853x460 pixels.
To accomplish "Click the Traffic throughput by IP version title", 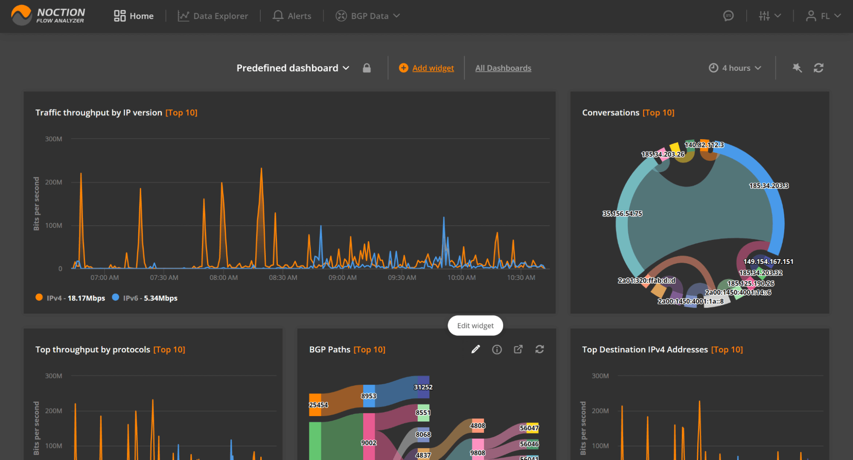I will pyautogui.click(x=99, y=113).
